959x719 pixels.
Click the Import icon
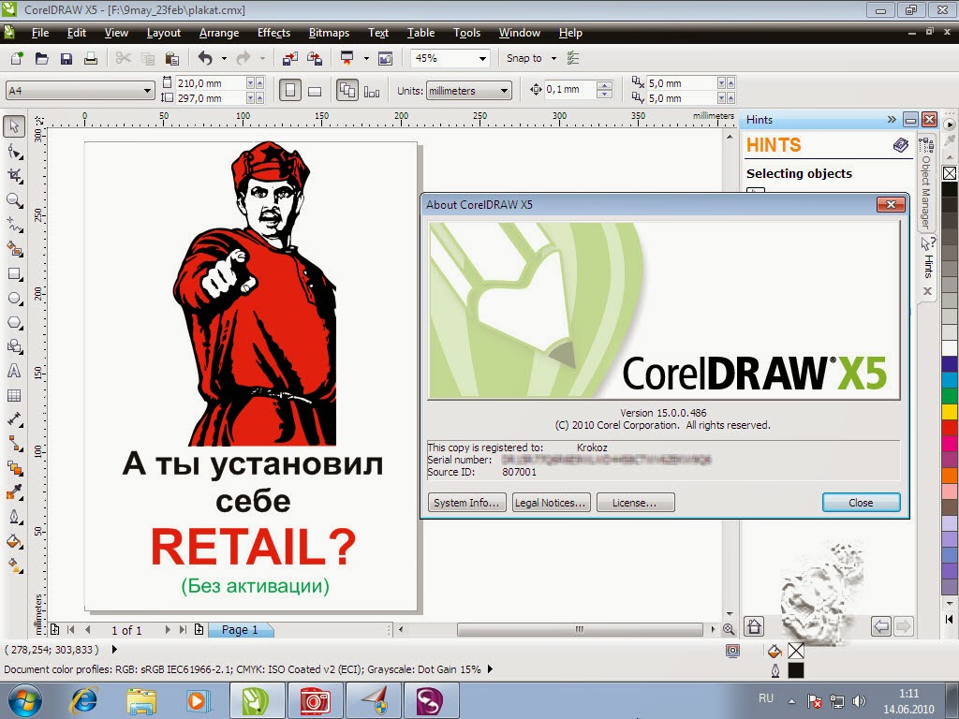click(290, 59)
